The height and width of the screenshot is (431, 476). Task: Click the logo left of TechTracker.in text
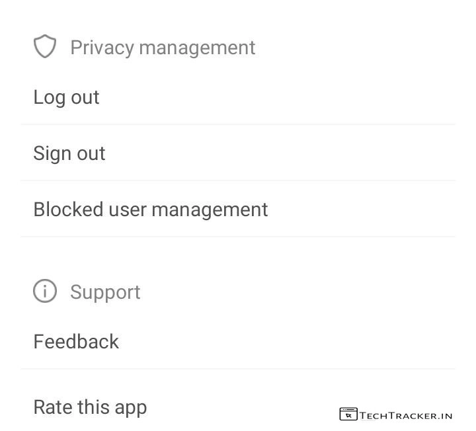coord(348,414)
